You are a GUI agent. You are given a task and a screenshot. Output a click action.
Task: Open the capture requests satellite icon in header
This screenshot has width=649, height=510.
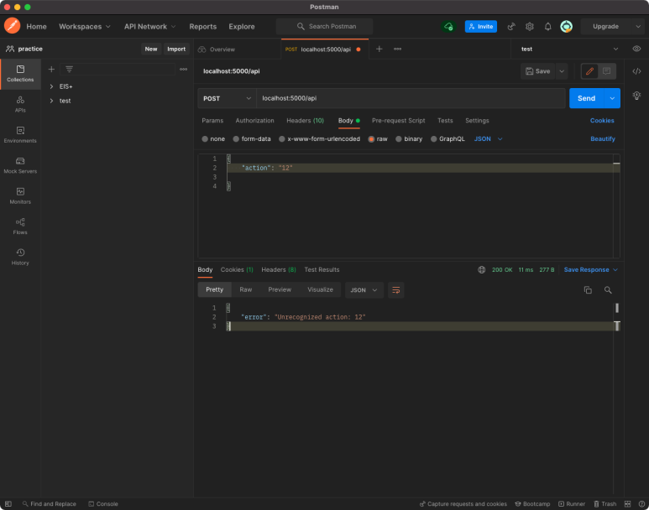511,27
